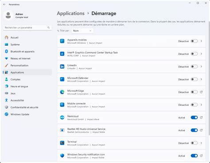Image resolution: width=210 pixels, height=163 pixels.
Task: Click the Accessibilité figure icon
Action: 6,100
